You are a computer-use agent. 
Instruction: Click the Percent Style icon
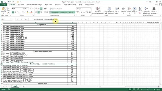82,12
